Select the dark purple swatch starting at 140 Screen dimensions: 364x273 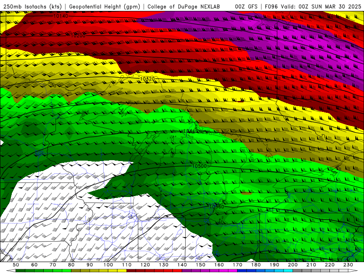point(187,271)
